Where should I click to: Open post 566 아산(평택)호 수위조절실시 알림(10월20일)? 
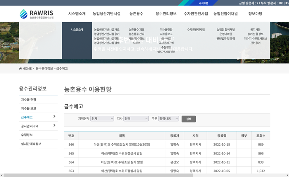122,145
